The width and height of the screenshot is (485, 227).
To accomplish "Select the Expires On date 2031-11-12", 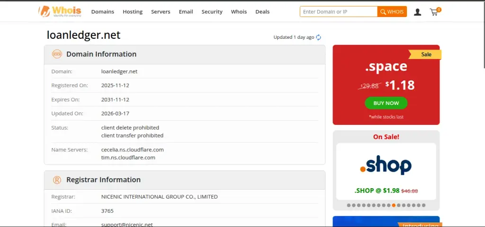I will [x=115, y=99].
